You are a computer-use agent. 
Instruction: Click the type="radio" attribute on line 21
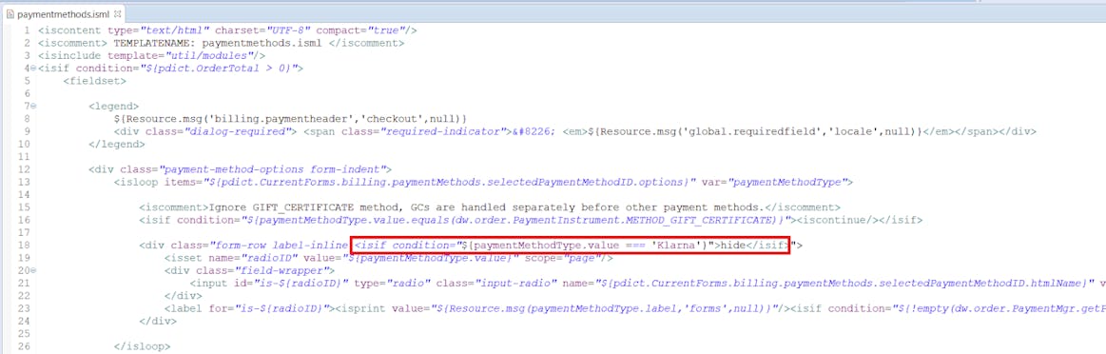pyautogui.click(x=392, y=283)
